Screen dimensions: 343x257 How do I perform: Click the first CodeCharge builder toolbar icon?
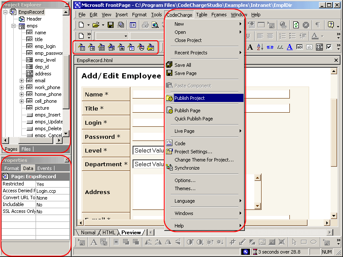82,47
